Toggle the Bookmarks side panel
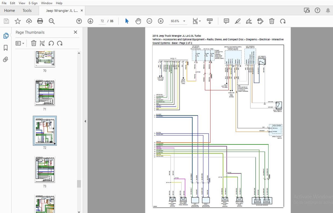Screen dimensions: 333x213 [x=6, y=48]
